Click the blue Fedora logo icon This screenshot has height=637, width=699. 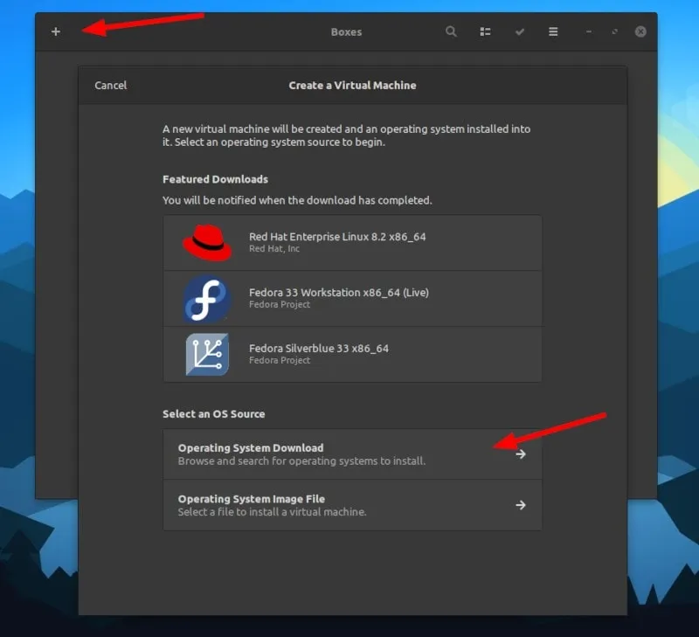point(207,299)
